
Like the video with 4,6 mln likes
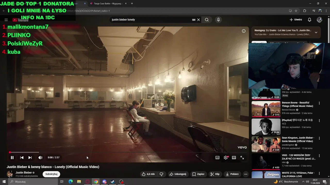(148, 174)
